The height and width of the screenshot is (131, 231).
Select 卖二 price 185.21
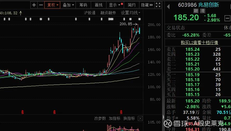(x=192, y=64)
